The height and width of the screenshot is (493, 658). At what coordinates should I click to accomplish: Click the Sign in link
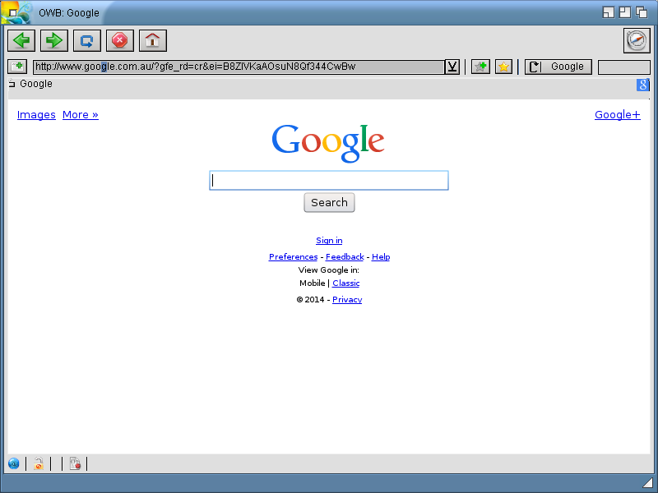pyautogui.click(x=329, y=241)
